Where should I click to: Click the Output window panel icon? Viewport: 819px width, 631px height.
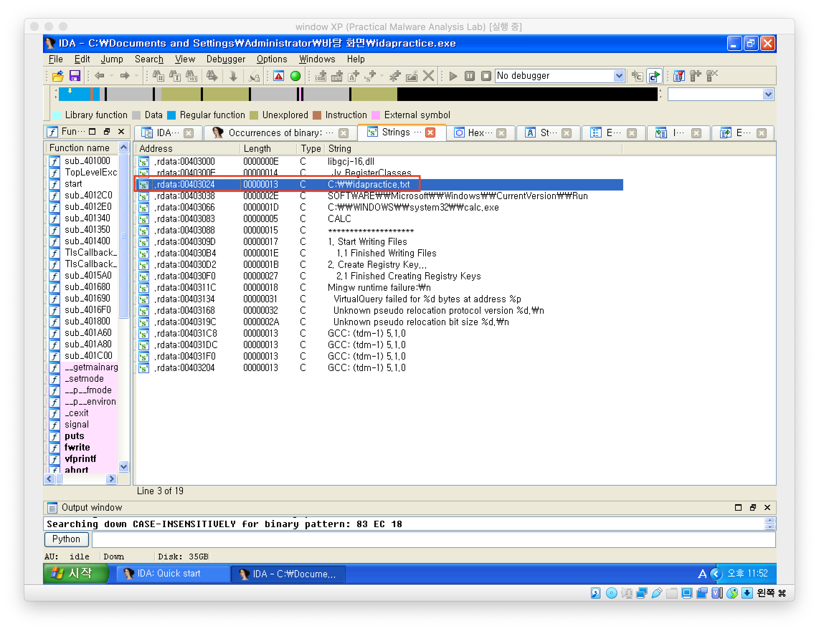pos(52,508)
